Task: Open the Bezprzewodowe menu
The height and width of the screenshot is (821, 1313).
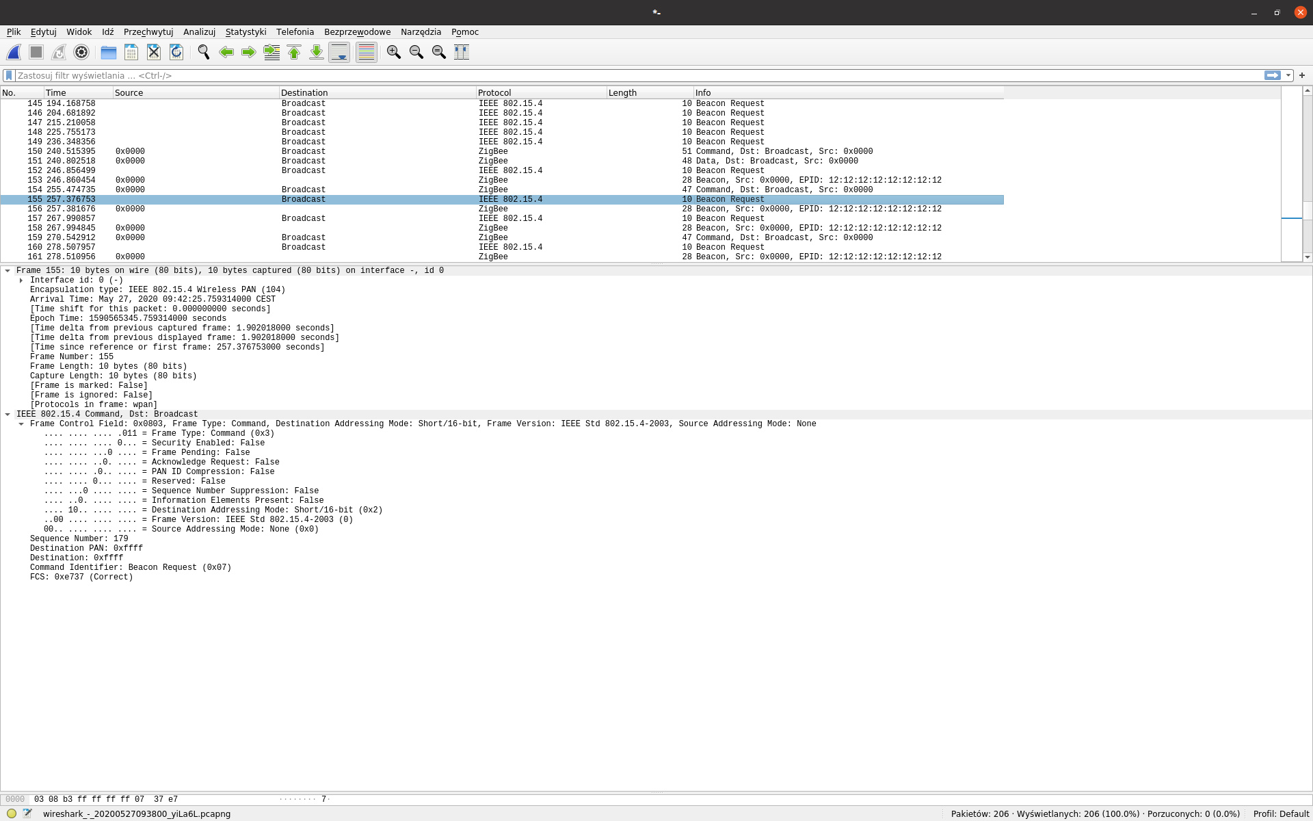Action: coord(357,32)
